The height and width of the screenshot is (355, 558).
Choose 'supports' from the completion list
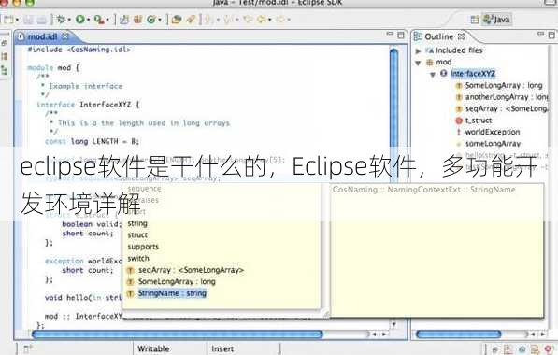(x=143, y=247)
